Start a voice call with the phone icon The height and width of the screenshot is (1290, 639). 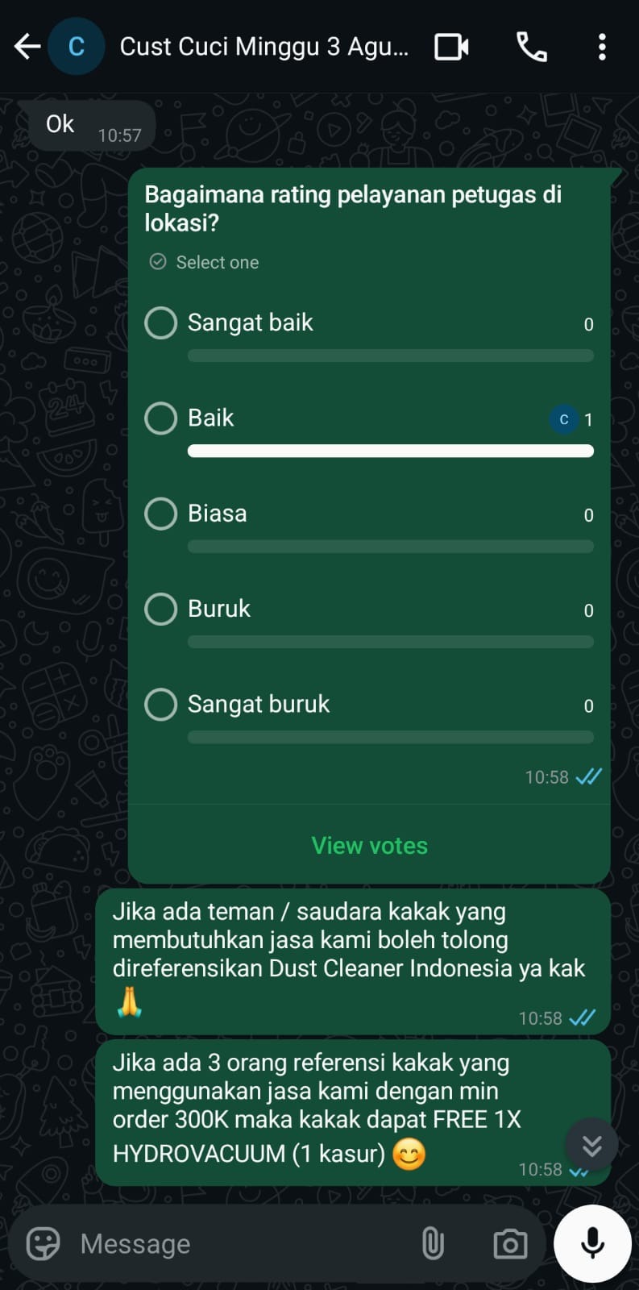click(531, 47)
